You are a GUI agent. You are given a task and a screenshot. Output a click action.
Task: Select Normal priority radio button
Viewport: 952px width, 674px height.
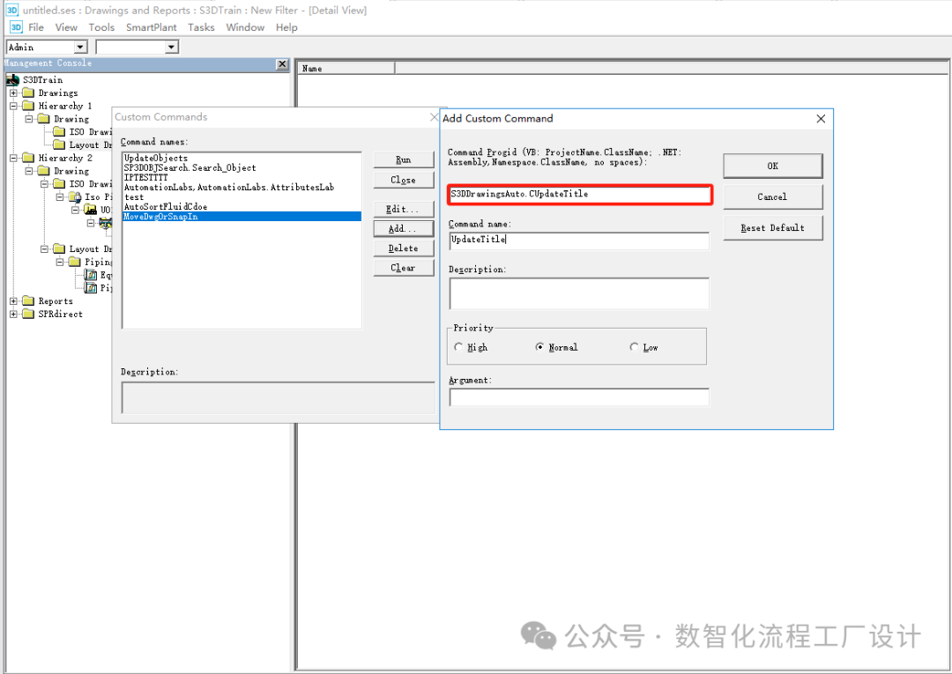(x=539, y=347)
